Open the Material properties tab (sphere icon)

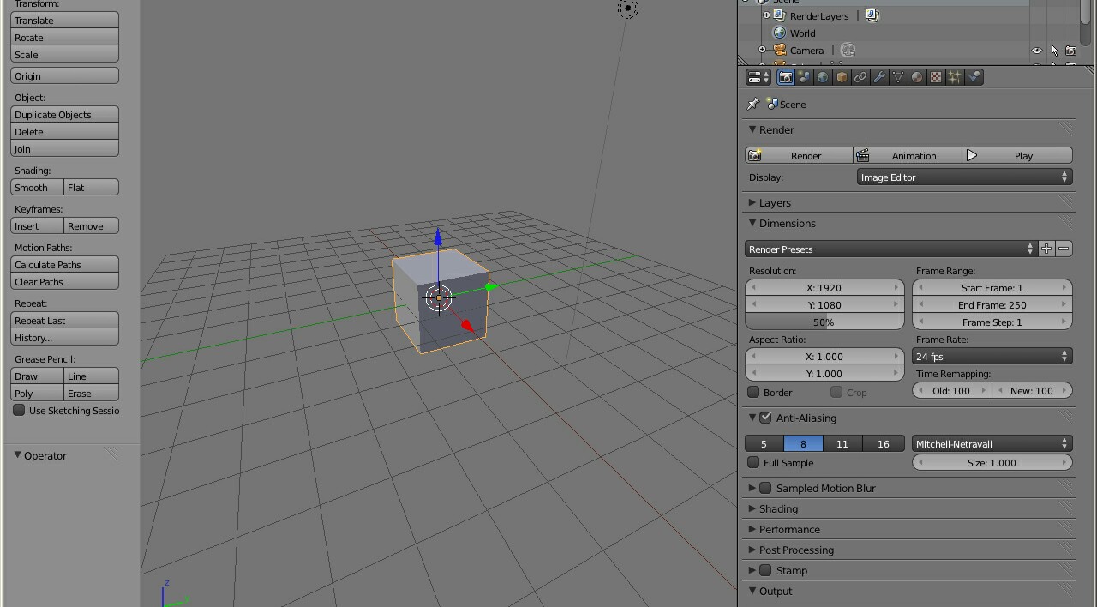tap(917, 77)
